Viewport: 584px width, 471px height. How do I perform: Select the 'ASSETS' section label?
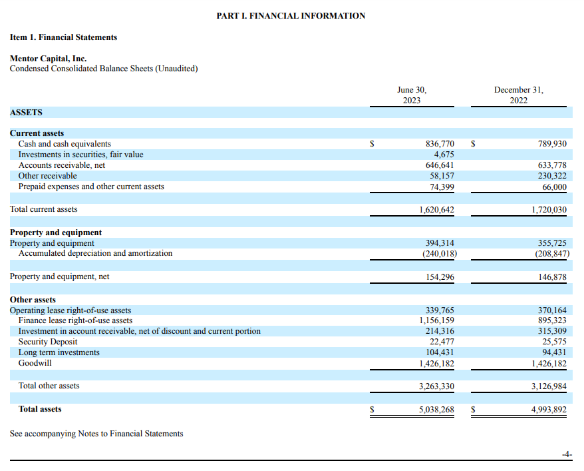[x=26, y=112]
